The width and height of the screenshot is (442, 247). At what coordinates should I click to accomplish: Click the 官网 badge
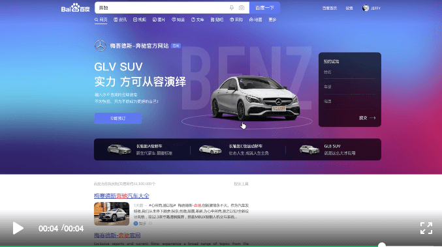(x=176, y=46)
